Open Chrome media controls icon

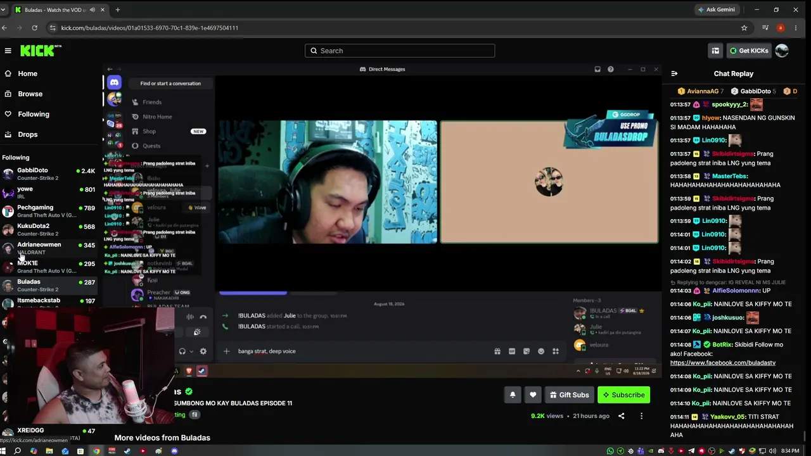[765, 28]
